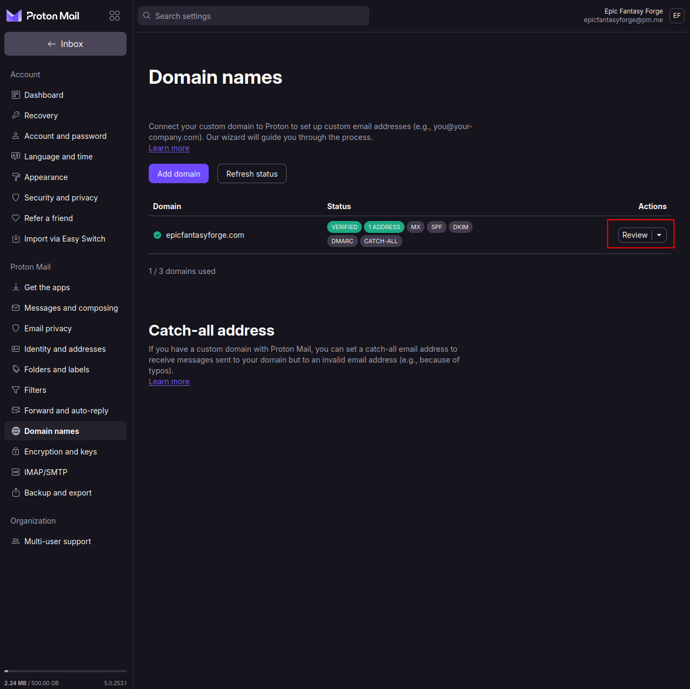Return to Inbox
Screen dimensions: 690x689
65,44
